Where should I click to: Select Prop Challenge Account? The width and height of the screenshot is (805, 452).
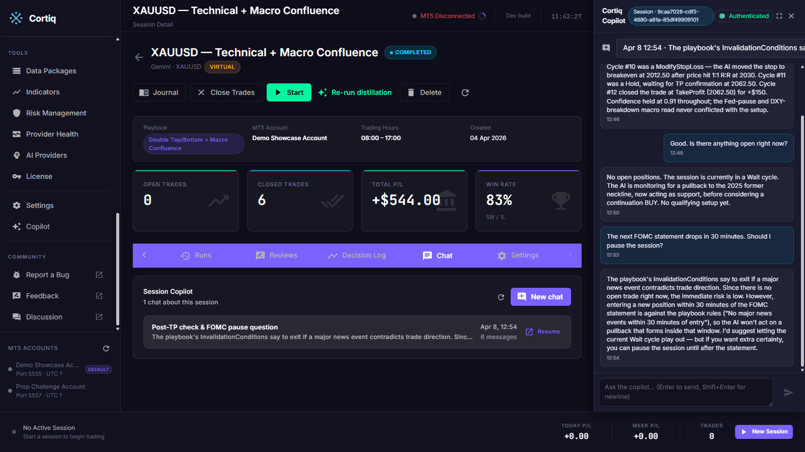[x=50, y=391]
